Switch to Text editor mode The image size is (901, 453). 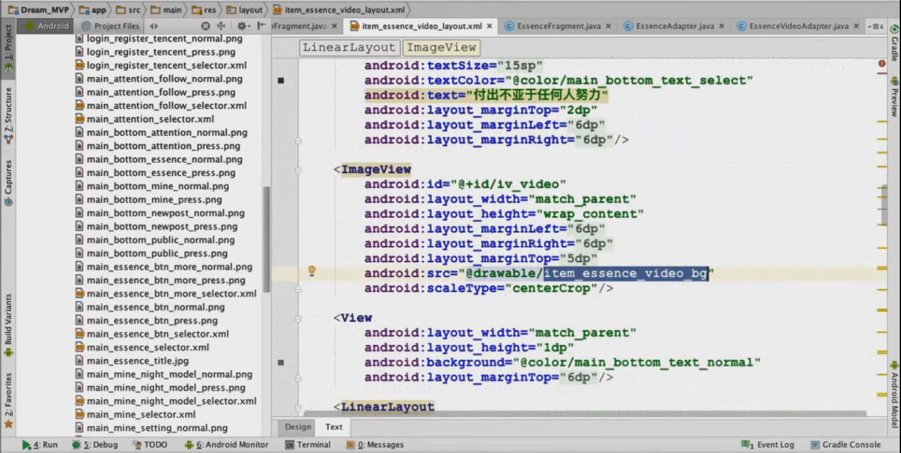[x=334, y=427]
